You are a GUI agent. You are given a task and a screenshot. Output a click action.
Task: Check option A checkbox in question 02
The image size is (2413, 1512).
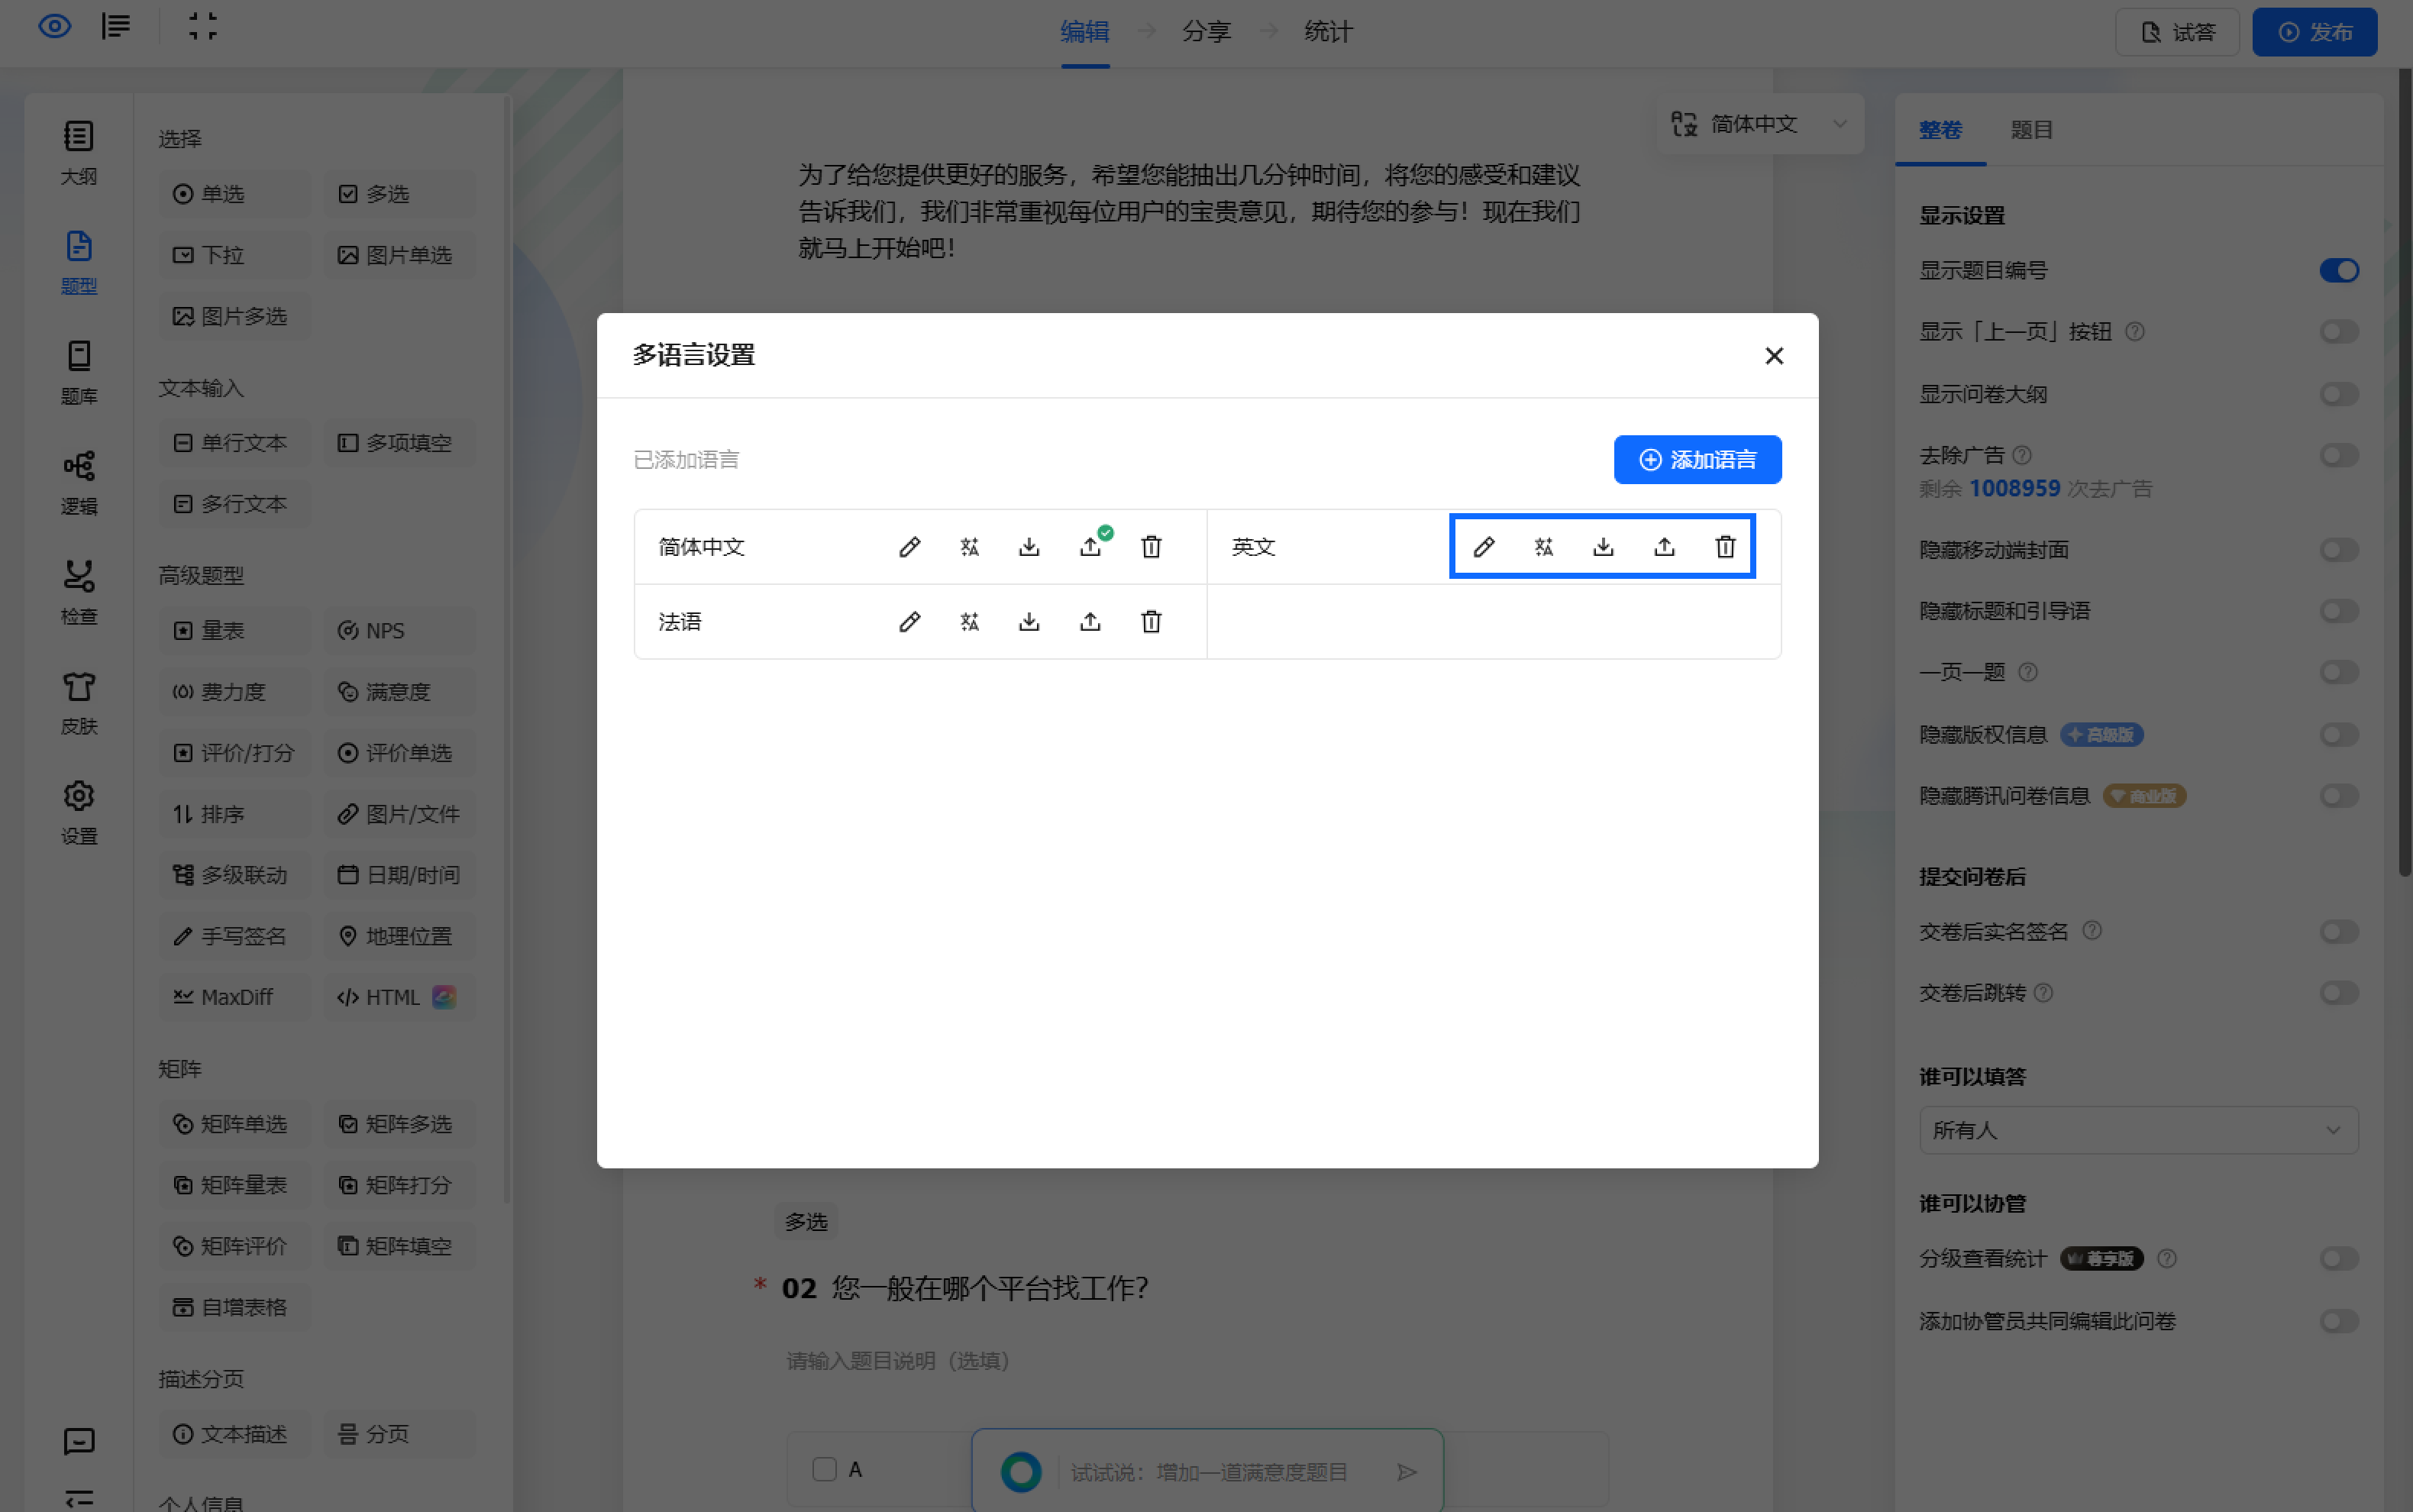824,1469
